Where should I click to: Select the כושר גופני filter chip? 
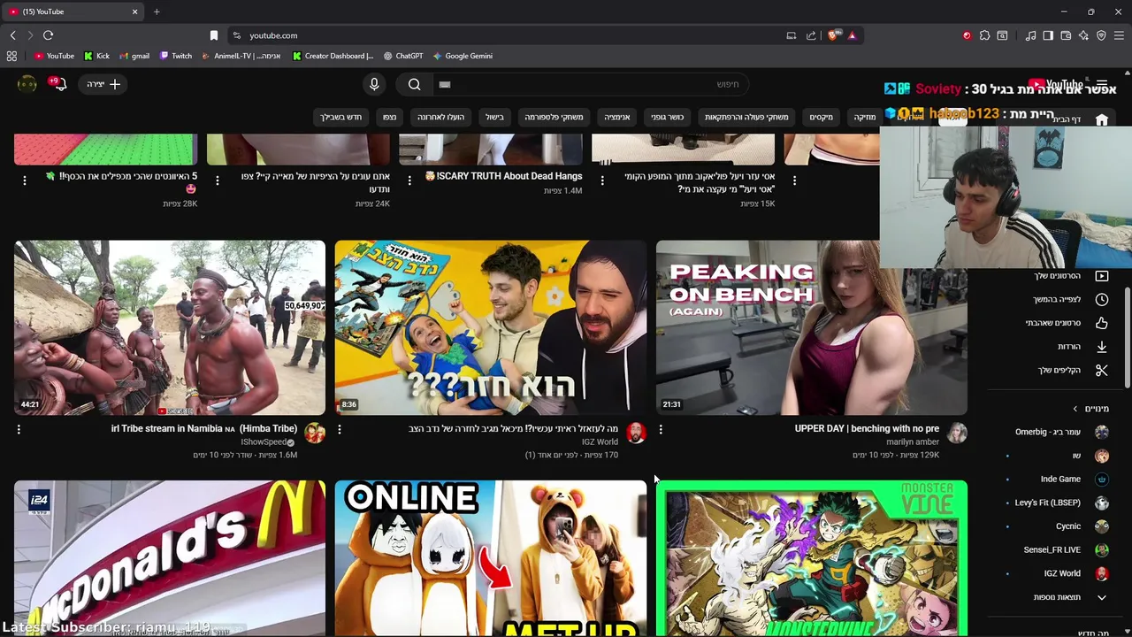tap(668, 117)
